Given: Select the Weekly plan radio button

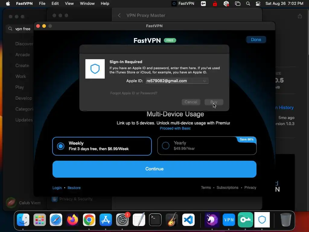Looking at the screenshot, I should (60, 146).
